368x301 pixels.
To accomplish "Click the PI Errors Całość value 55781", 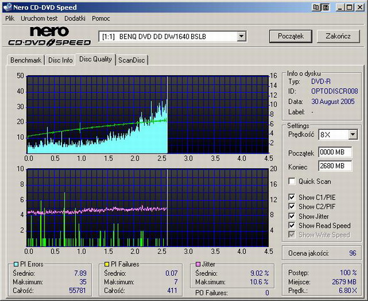I will 78,291.
